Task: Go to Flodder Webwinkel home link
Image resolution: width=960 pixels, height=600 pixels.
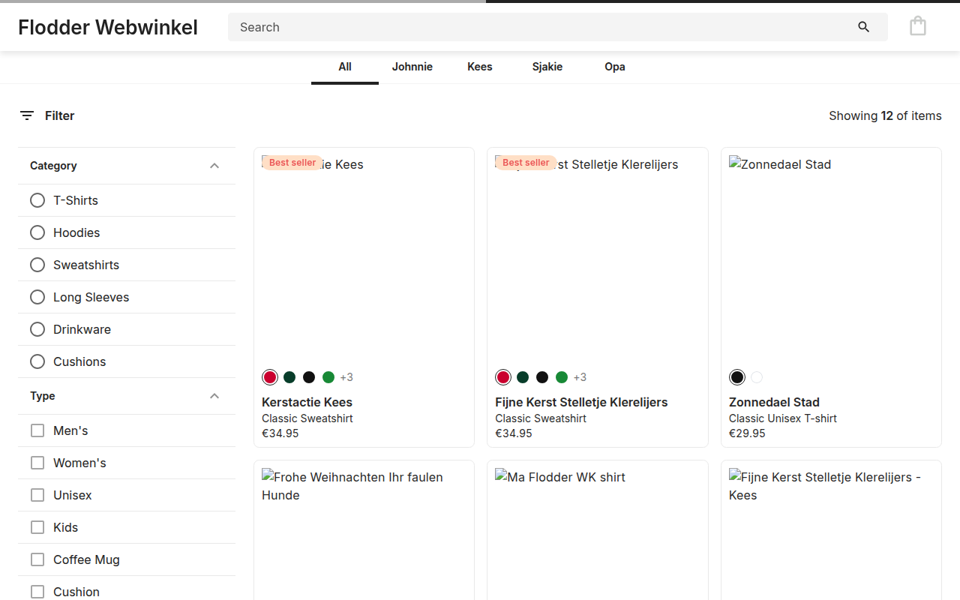Action: 108,27
